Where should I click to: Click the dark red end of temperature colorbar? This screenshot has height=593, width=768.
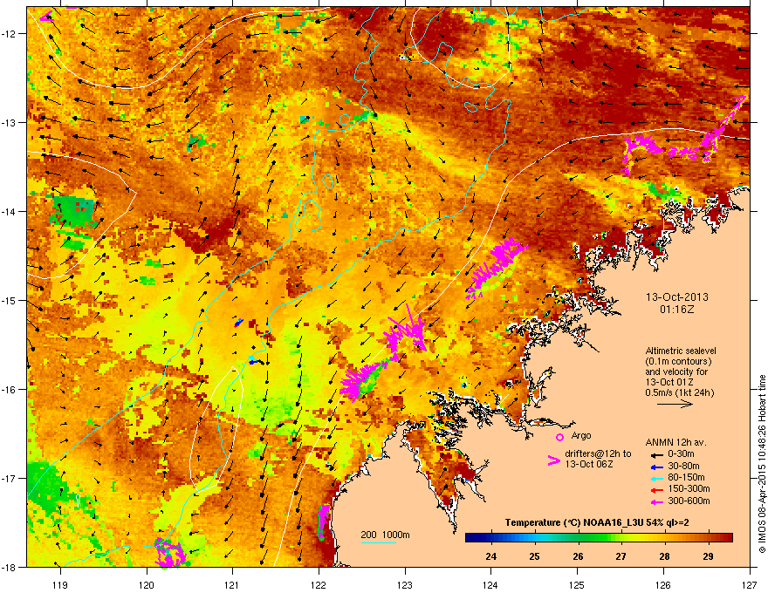[727, 538]
